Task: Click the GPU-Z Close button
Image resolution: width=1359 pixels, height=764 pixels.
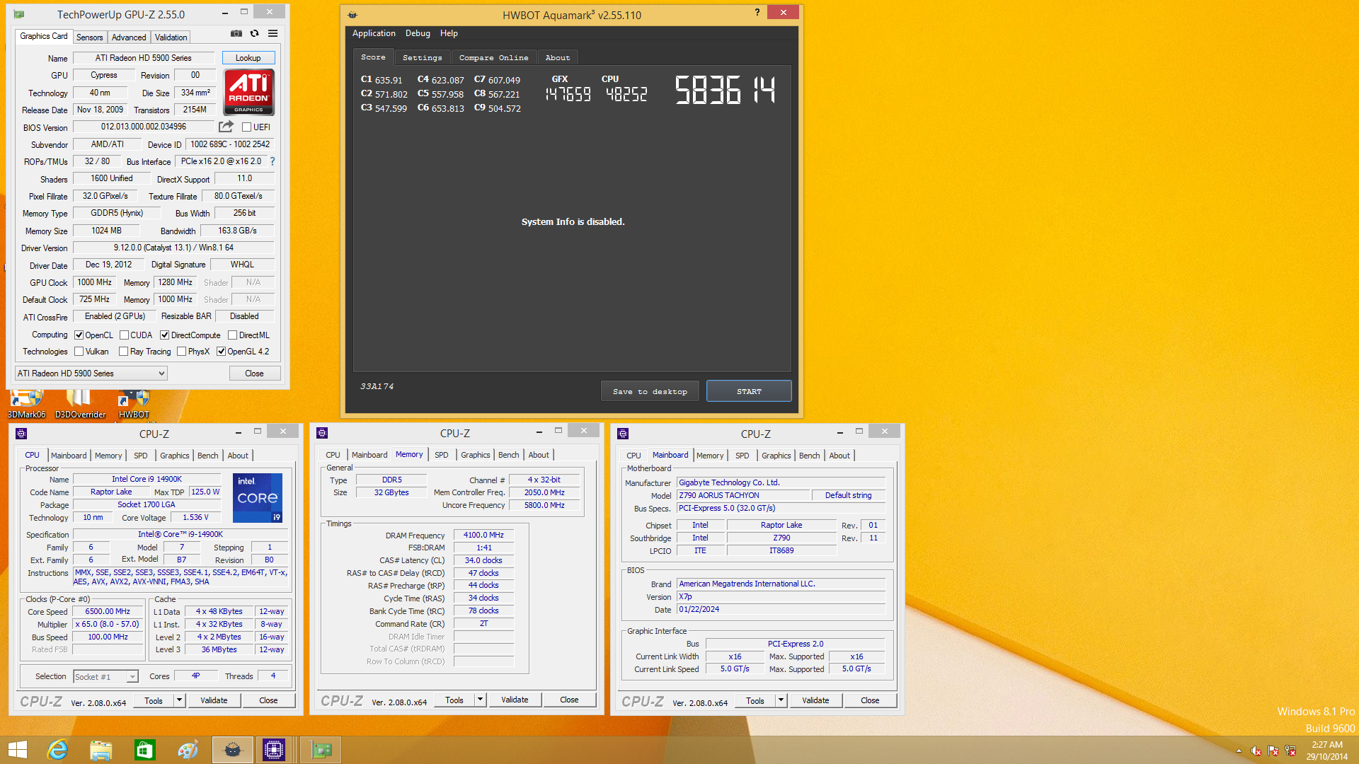Action: click(254, 374)
